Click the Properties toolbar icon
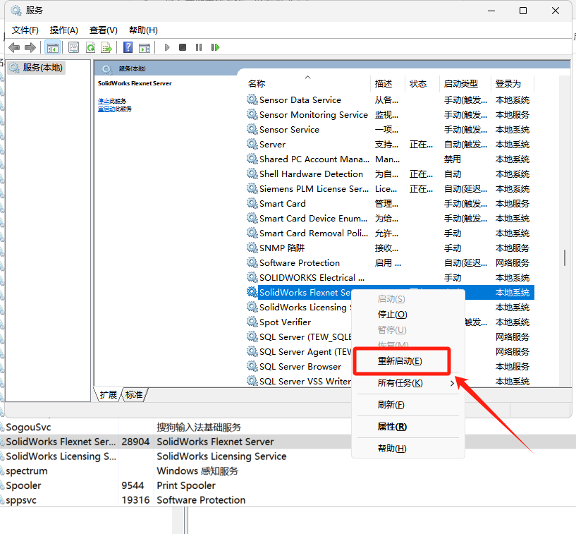 pyautogui.click(x=73, y=47)
